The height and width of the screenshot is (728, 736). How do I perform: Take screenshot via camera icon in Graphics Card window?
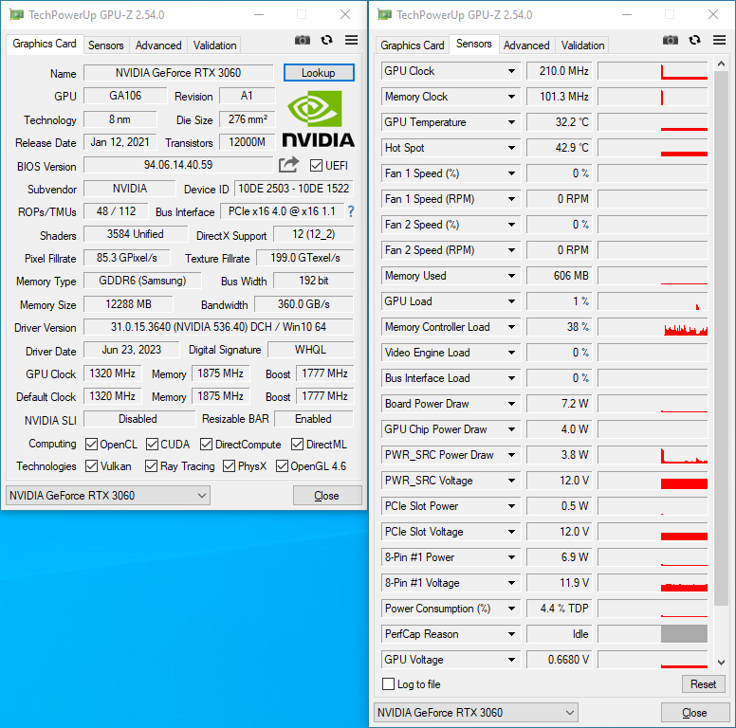coord(303,41)
